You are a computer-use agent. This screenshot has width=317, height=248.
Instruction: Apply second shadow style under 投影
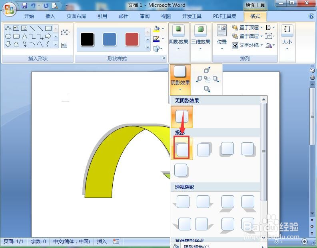[204, 149]
